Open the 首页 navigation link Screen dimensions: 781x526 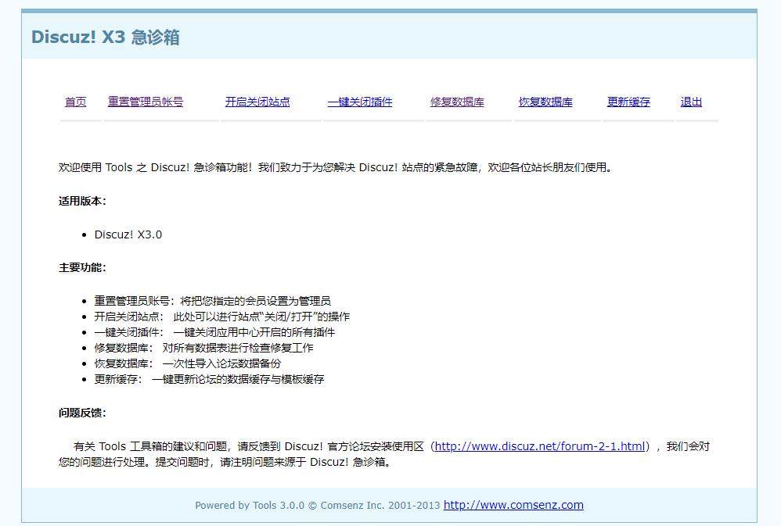pos(76,102)
